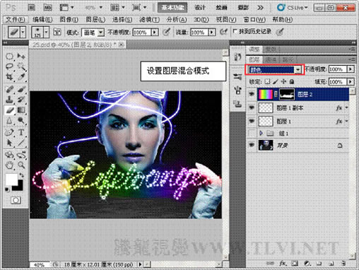Show the hidden 组 1 group
Screen dimensions: 359x270
252,134
